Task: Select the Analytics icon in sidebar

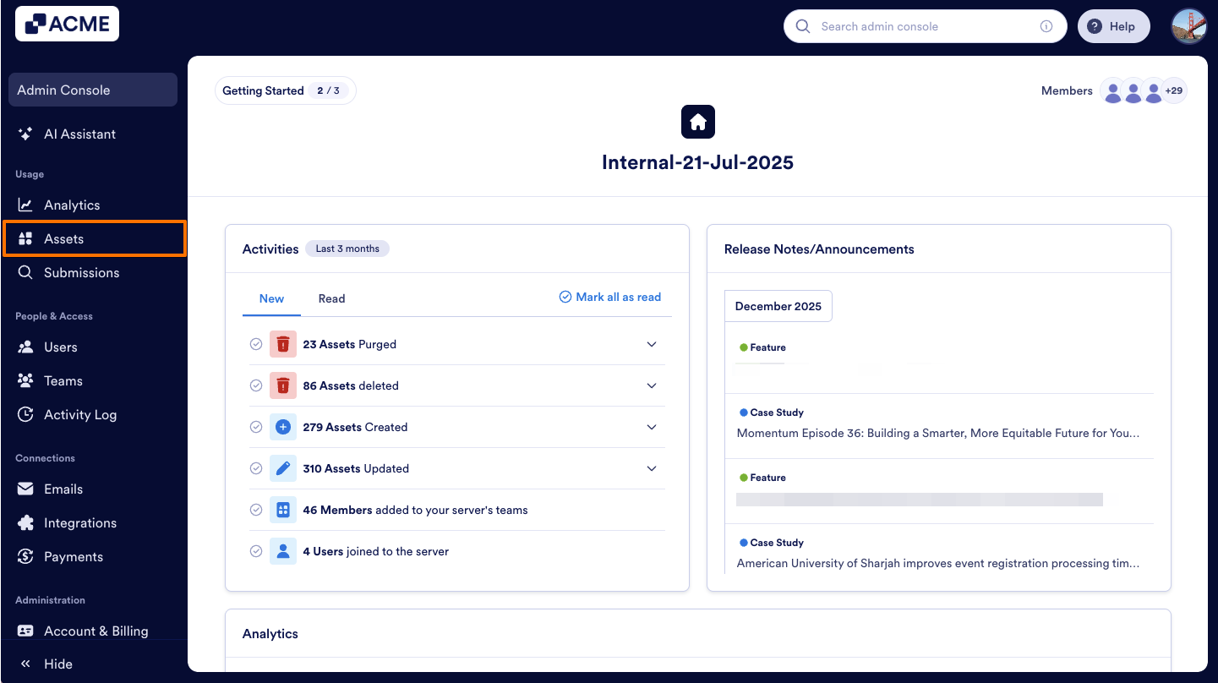Action: 25,205
